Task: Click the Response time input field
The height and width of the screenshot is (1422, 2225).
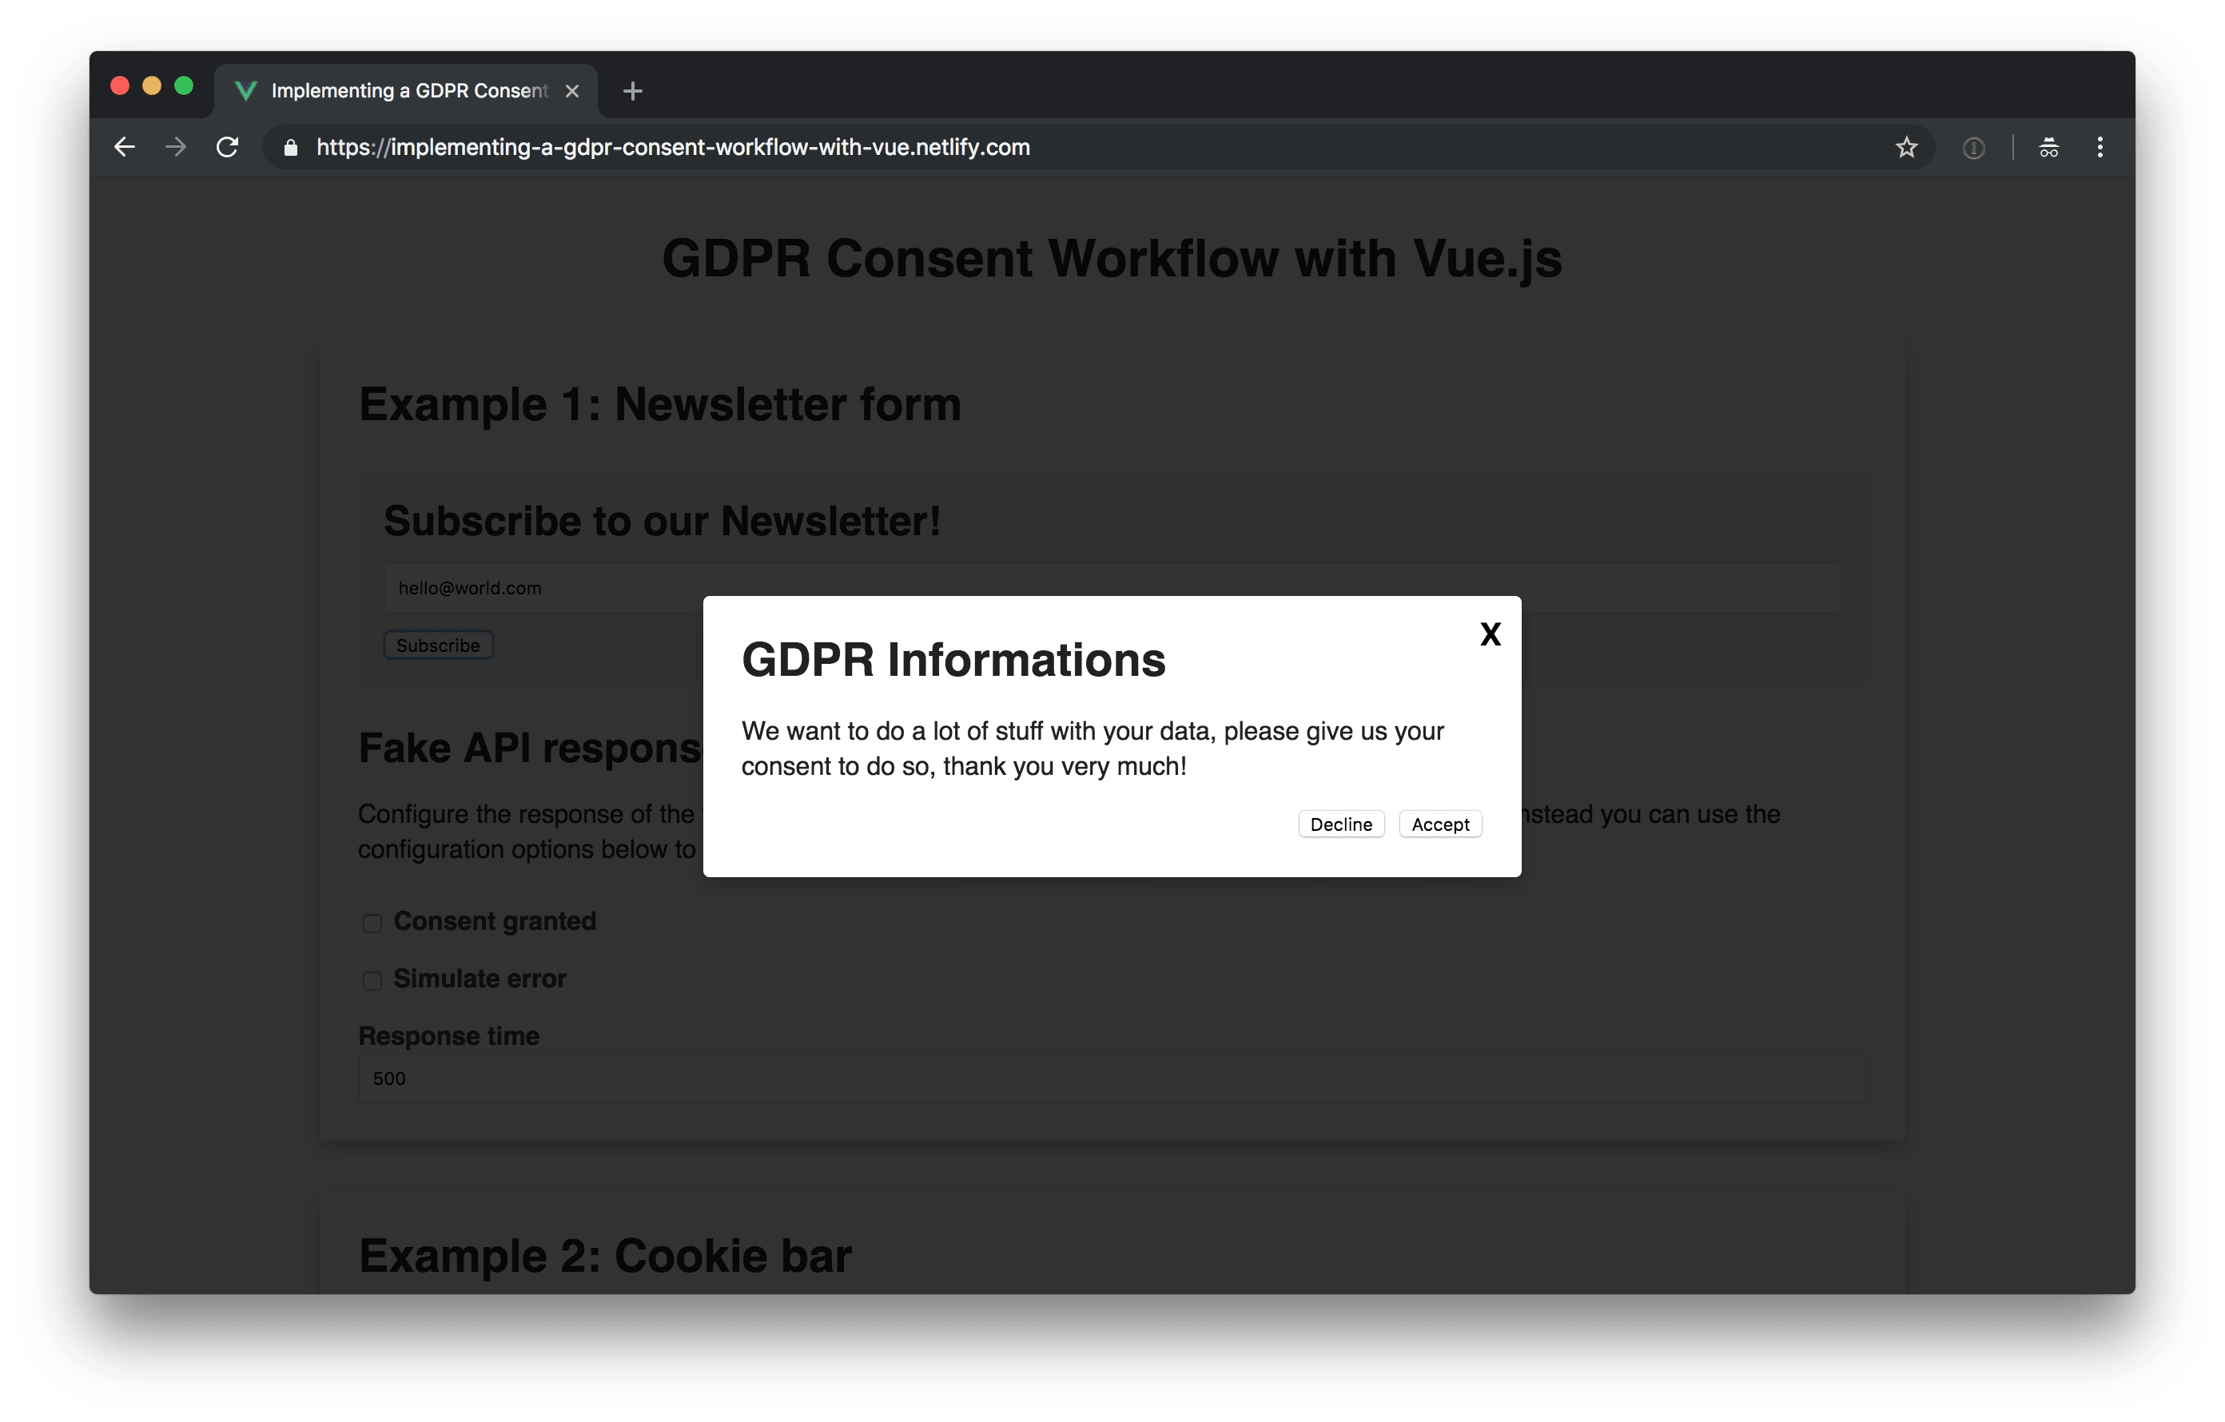Action: 1109,1078
